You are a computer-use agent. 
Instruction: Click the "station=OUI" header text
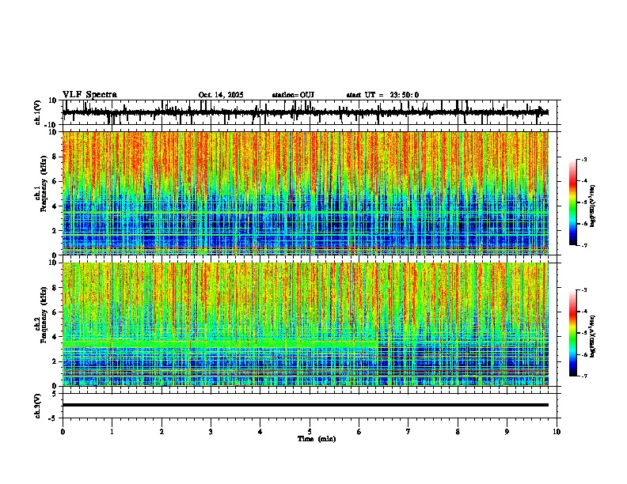pyautogui.click(x=293, y=95)
